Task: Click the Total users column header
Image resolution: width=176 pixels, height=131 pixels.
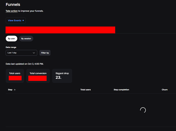Action: (86, 90)
